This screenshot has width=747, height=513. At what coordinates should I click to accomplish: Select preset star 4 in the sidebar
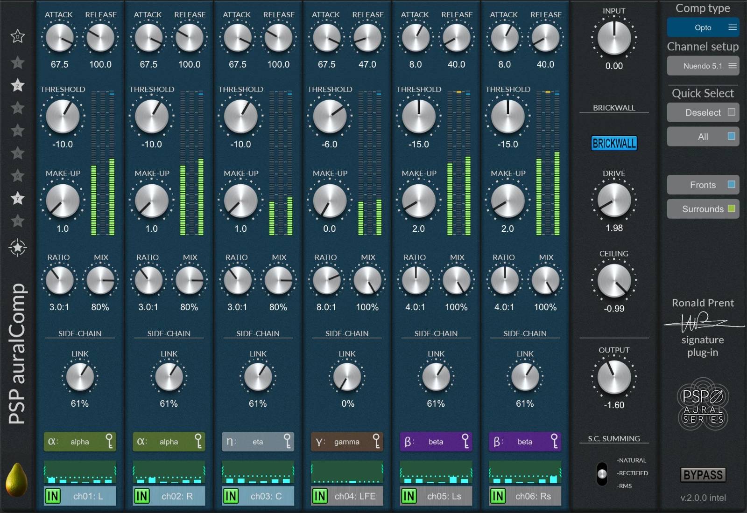click(18, 131)
